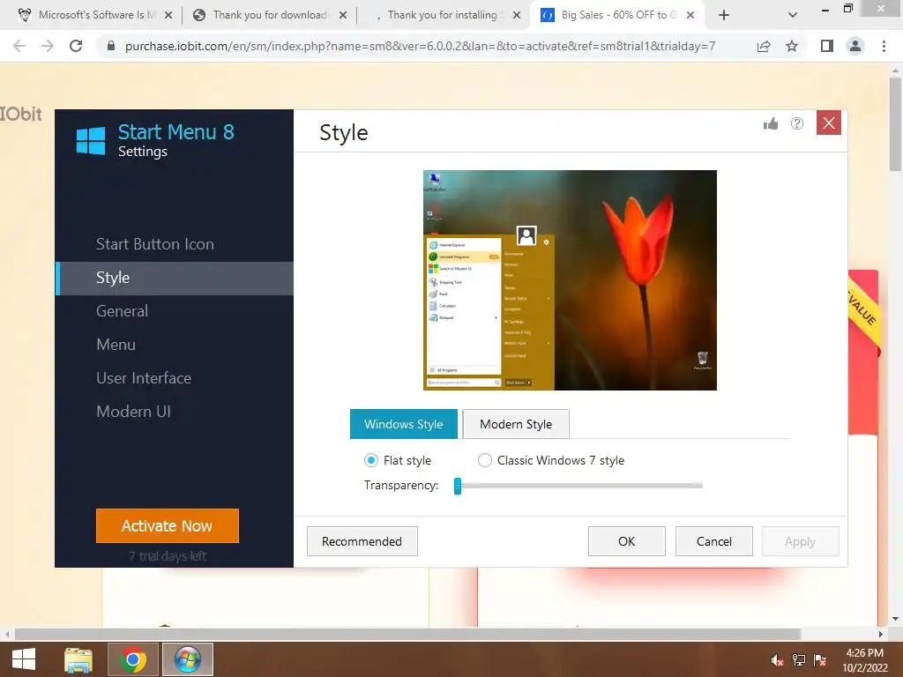The image size is (903, 677).
Task: Click the Transparency slider handle
Action: click(x=458, y=486)
